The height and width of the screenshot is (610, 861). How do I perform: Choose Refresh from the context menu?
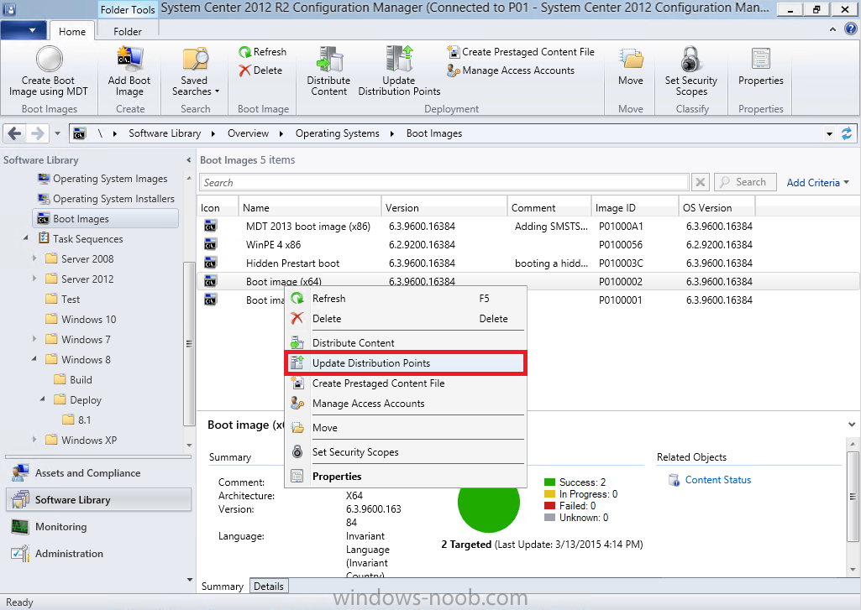pyautogui.click(x=405, y=299)
